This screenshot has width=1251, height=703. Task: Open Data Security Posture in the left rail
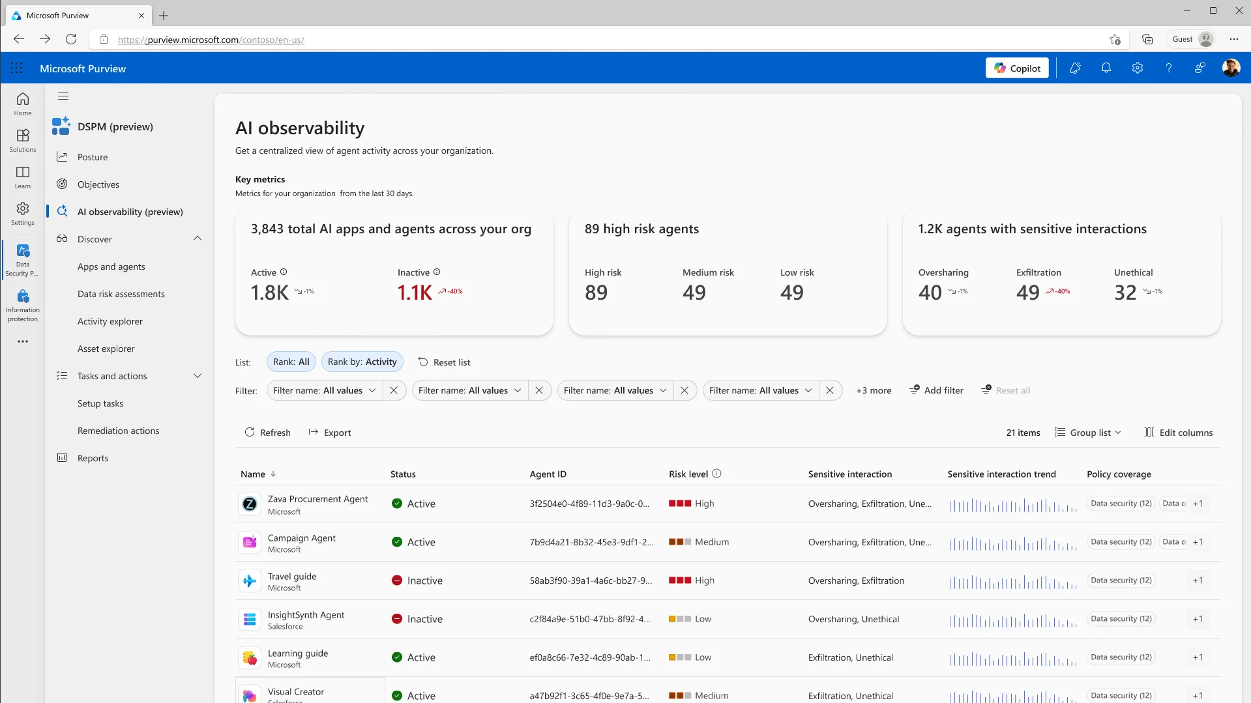(23, 260)
